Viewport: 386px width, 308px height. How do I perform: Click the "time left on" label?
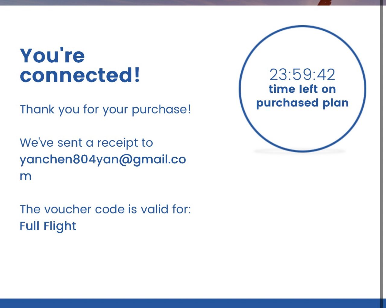(302, 89)
